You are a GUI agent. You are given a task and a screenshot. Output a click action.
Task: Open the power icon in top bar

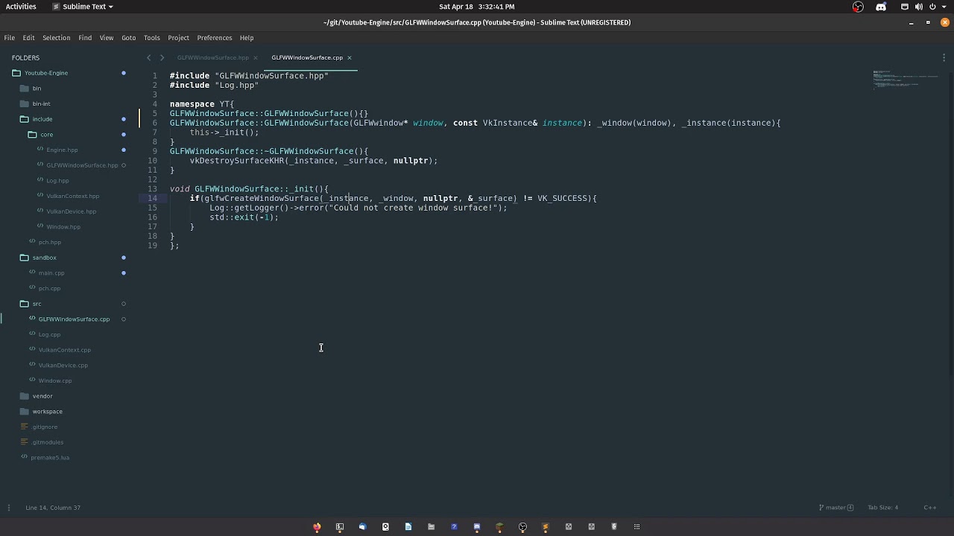[x=932, y=7]
